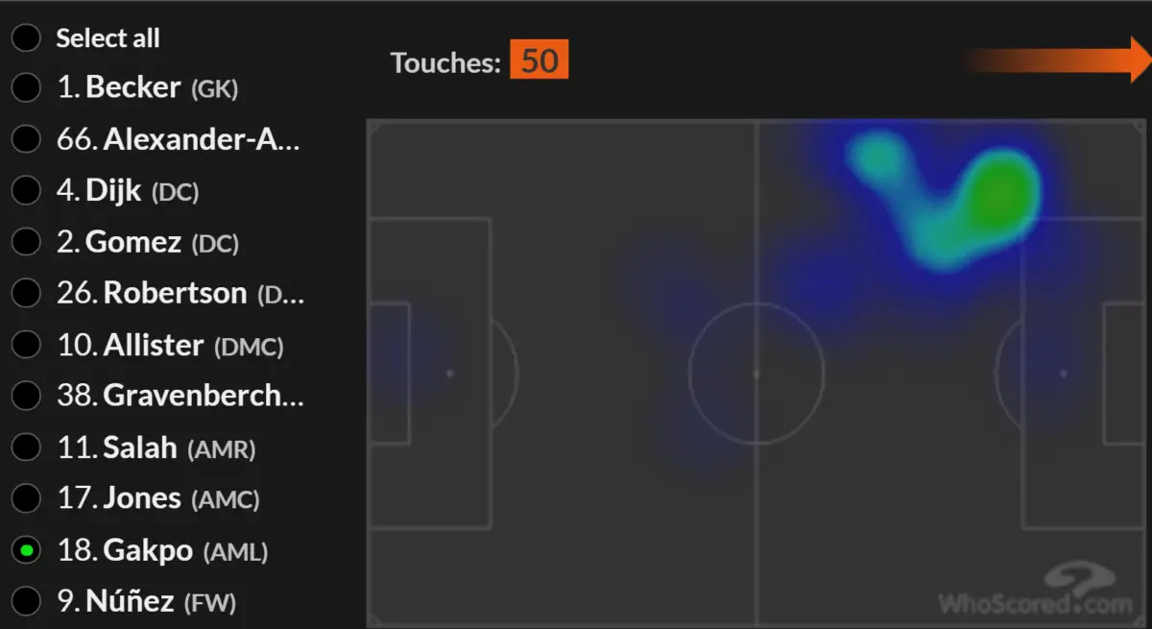Viewport: 1152px width, 629px height.
Task: View Robertson's touch heatmap
Action: click(26, 293)
